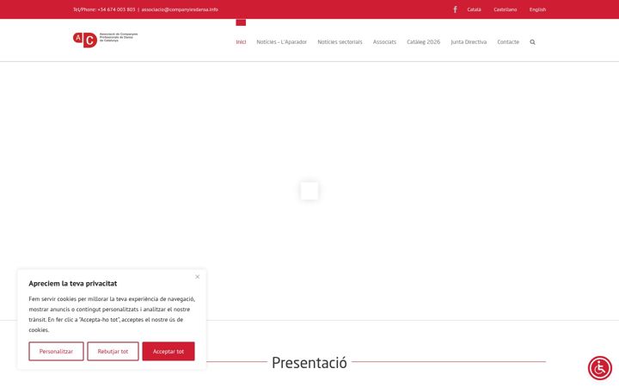Open the Catàleg 2026 menu item

click(423, 42)
